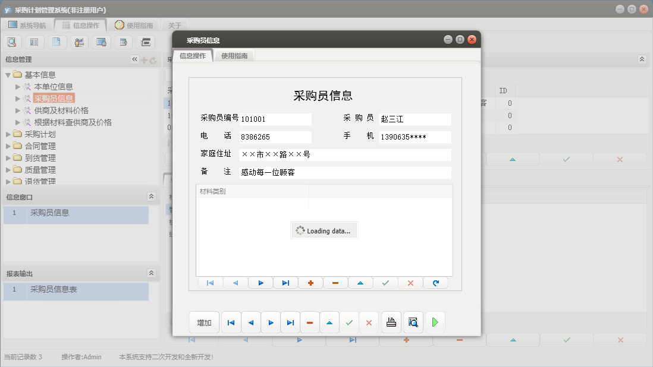The width and height of the screenshot is (653, 367).
Task: Add a record with the red plus navigator icon
Action: click(x=310, y=283)
